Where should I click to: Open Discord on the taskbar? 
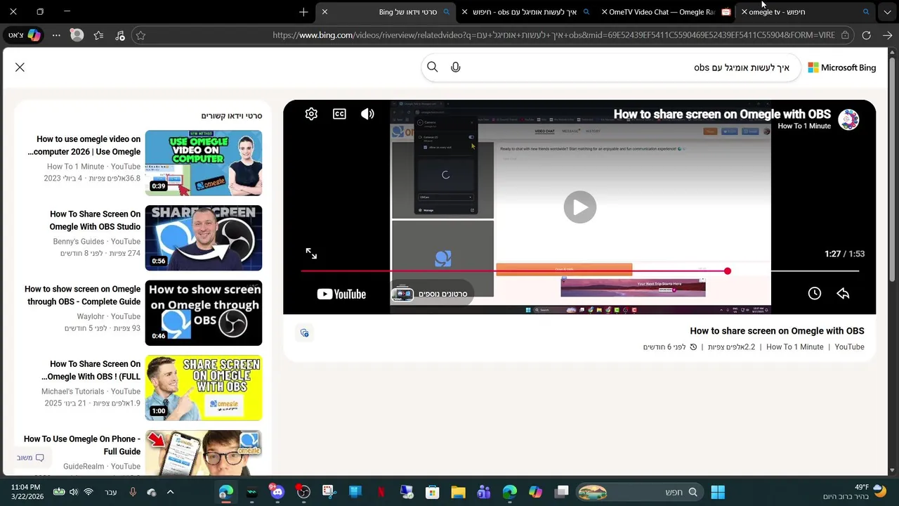coord(277,492)
